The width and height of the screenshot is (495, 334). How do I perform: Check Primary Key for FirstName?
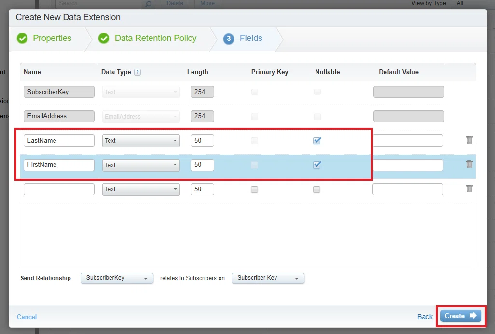tap(254, 165)
